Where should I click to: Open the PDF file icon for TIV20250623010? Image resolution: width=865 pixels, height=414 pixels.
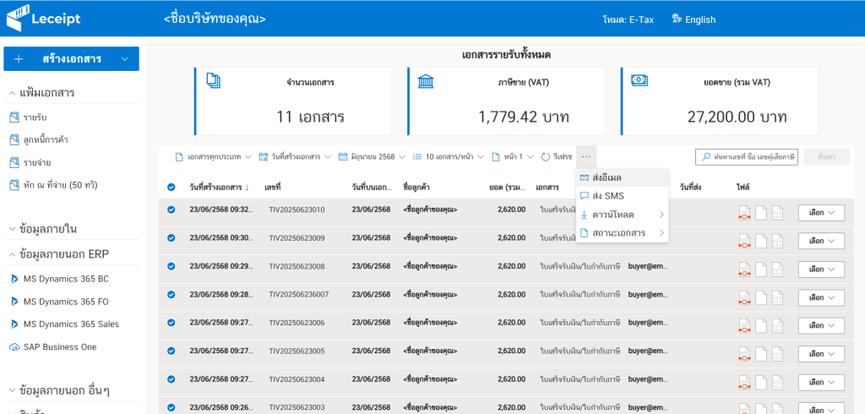(745, 213)
